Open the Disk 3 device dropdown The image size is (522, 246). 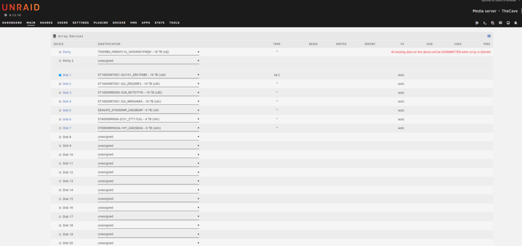coord(148,92)
